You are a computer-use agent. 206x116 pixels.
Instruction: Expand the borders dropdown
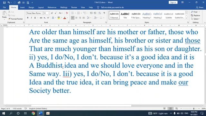[x=104, y=18]
